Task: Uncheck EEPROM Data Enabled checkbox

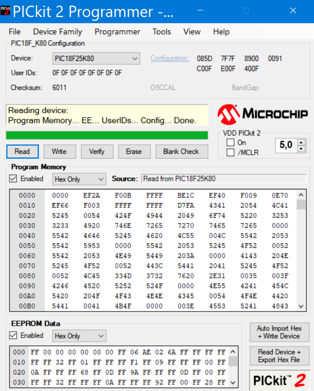Action: point(14,336)
